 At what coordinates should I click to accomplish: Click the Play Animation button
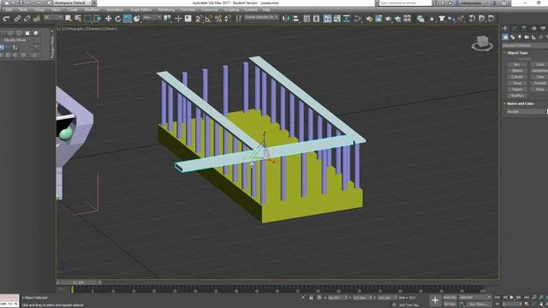point(512,298)
